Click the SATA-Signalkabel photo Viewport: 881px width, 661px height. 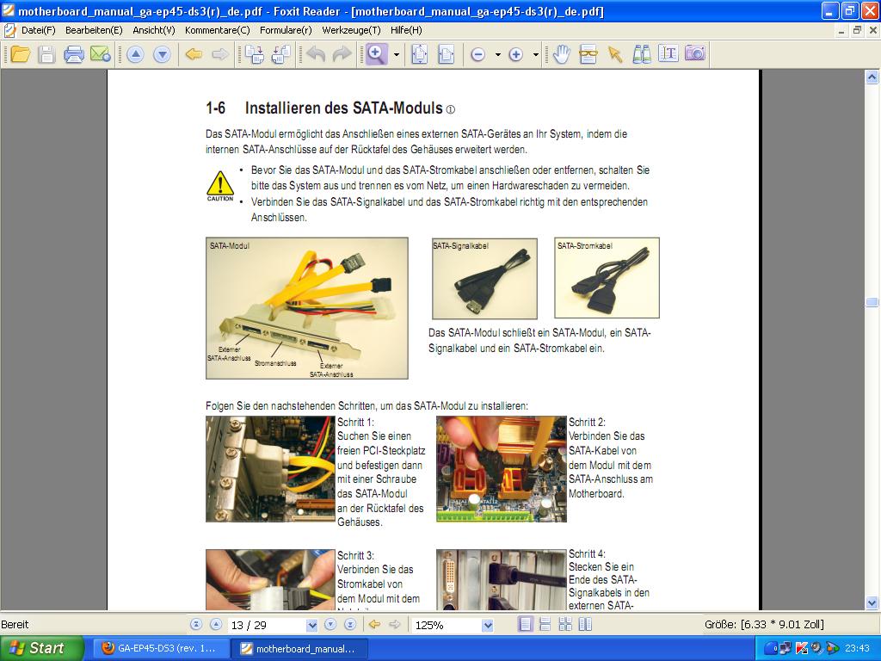coord(484,278)
